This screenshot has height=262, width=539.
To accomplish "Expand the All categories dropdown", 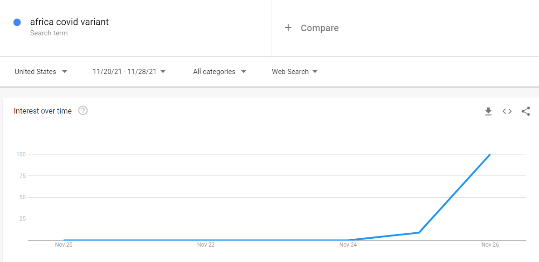I will [x=220, y=72].
